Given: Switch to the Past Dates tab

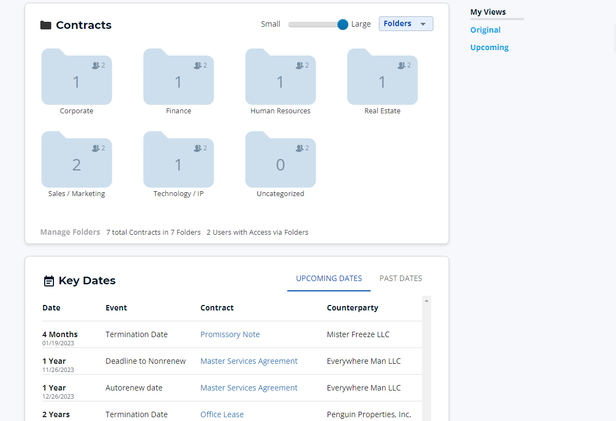Looking at the screenshot, I should [x=401, y=278].
